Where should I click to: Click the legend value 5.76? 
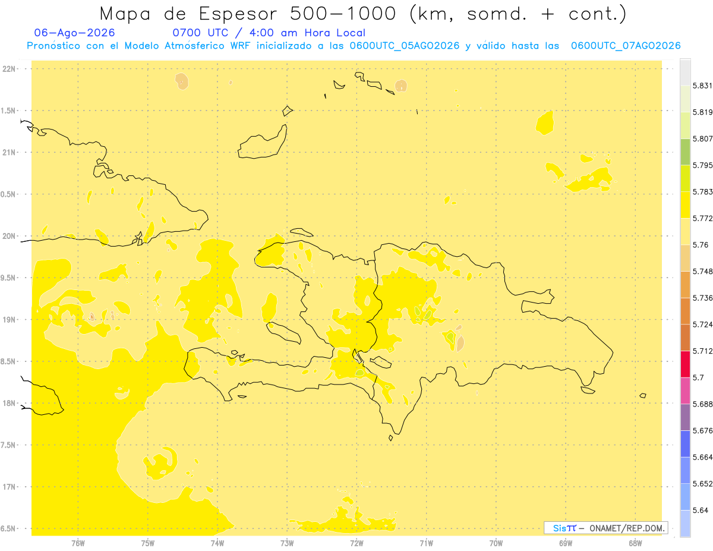[x=701, y=245]
